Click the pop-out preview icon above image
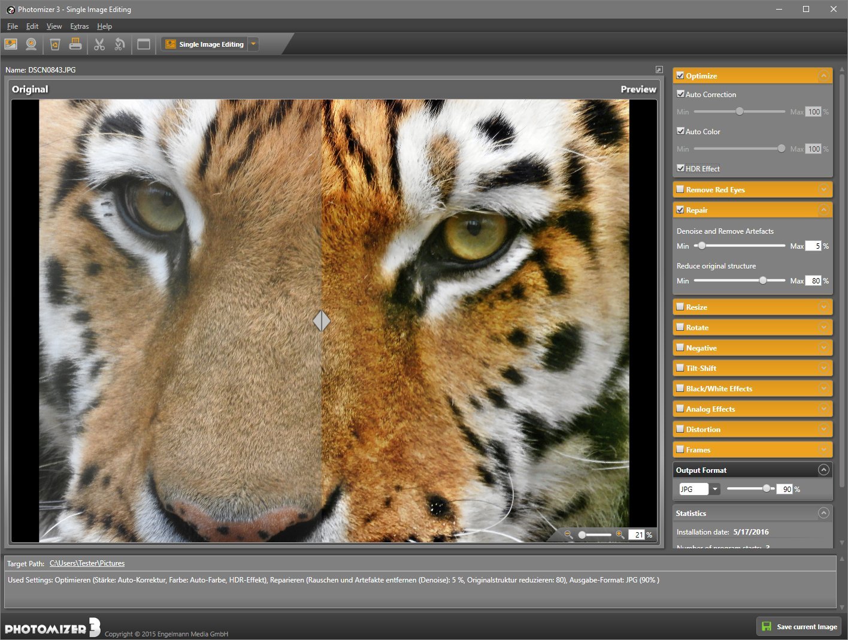 pyautogui.click(x=659, y=70)
